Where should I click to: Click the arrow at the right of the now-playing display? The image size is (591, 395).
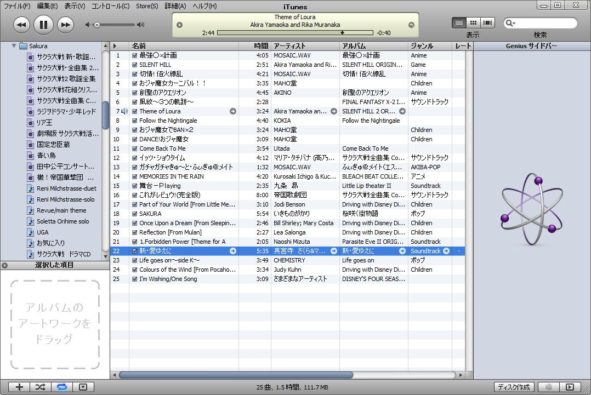411,25
